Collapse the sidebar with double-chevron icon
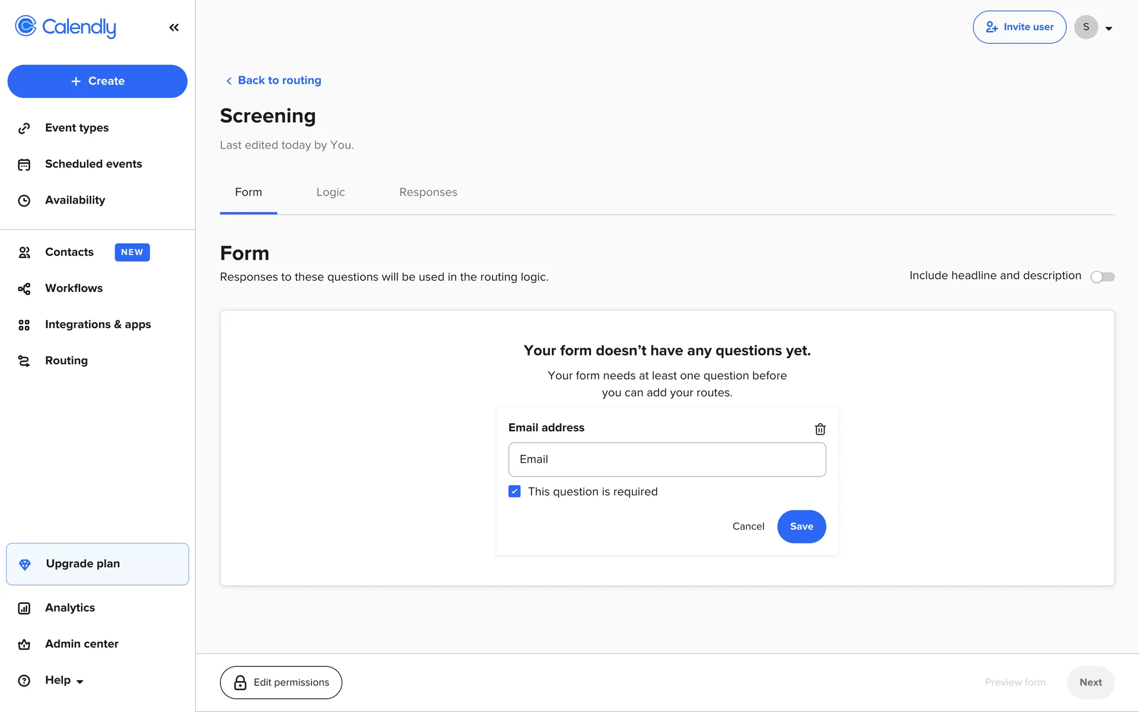Viewport: 1139px width, 712px height. (174, 27)
